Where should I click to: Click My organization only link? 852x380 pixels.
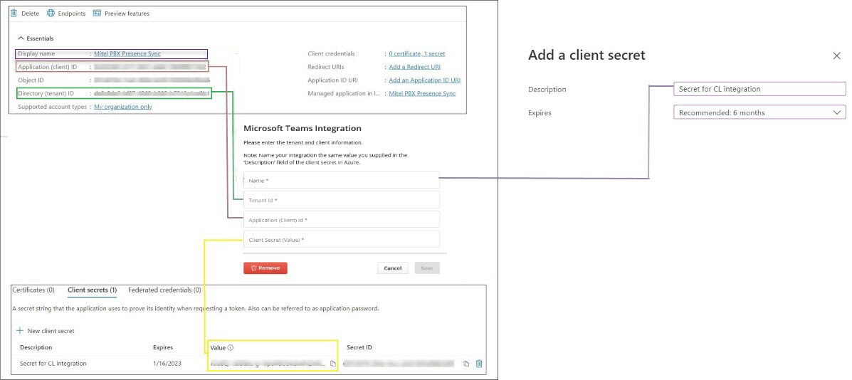click(123, 107)
